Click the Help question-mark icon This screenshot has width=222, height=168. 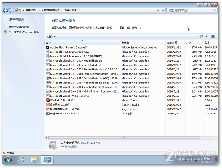point(213,36)
